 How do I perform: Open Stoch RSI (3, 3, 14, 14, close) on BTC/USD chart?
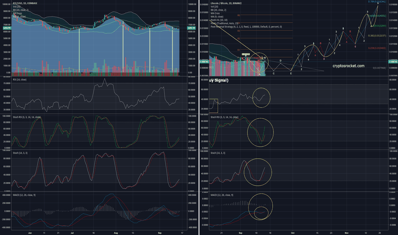point(26,117)
